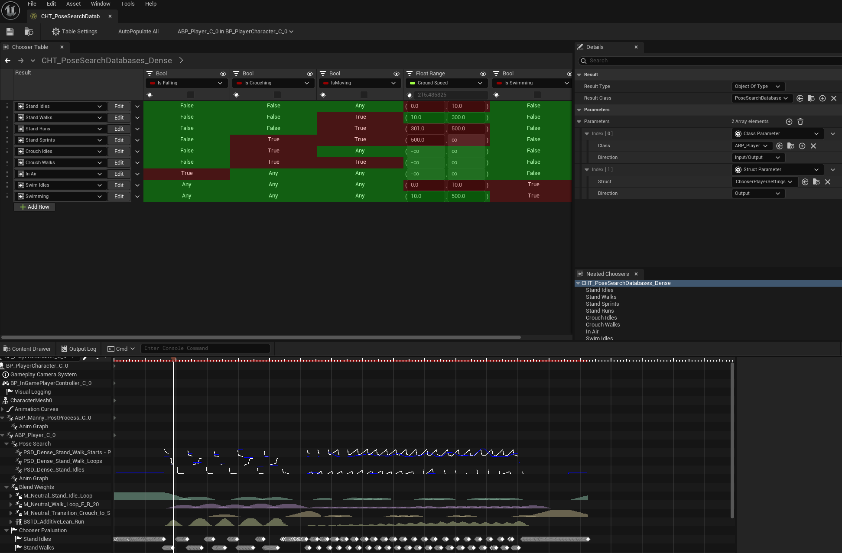
Task: Add element to Parameters array
Action: [x=789, y=122]
